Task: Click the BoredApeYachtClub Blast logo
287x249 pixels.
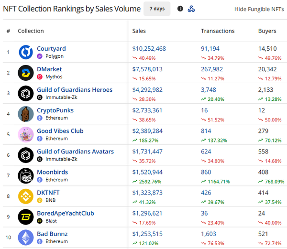Action: (26, 217)
